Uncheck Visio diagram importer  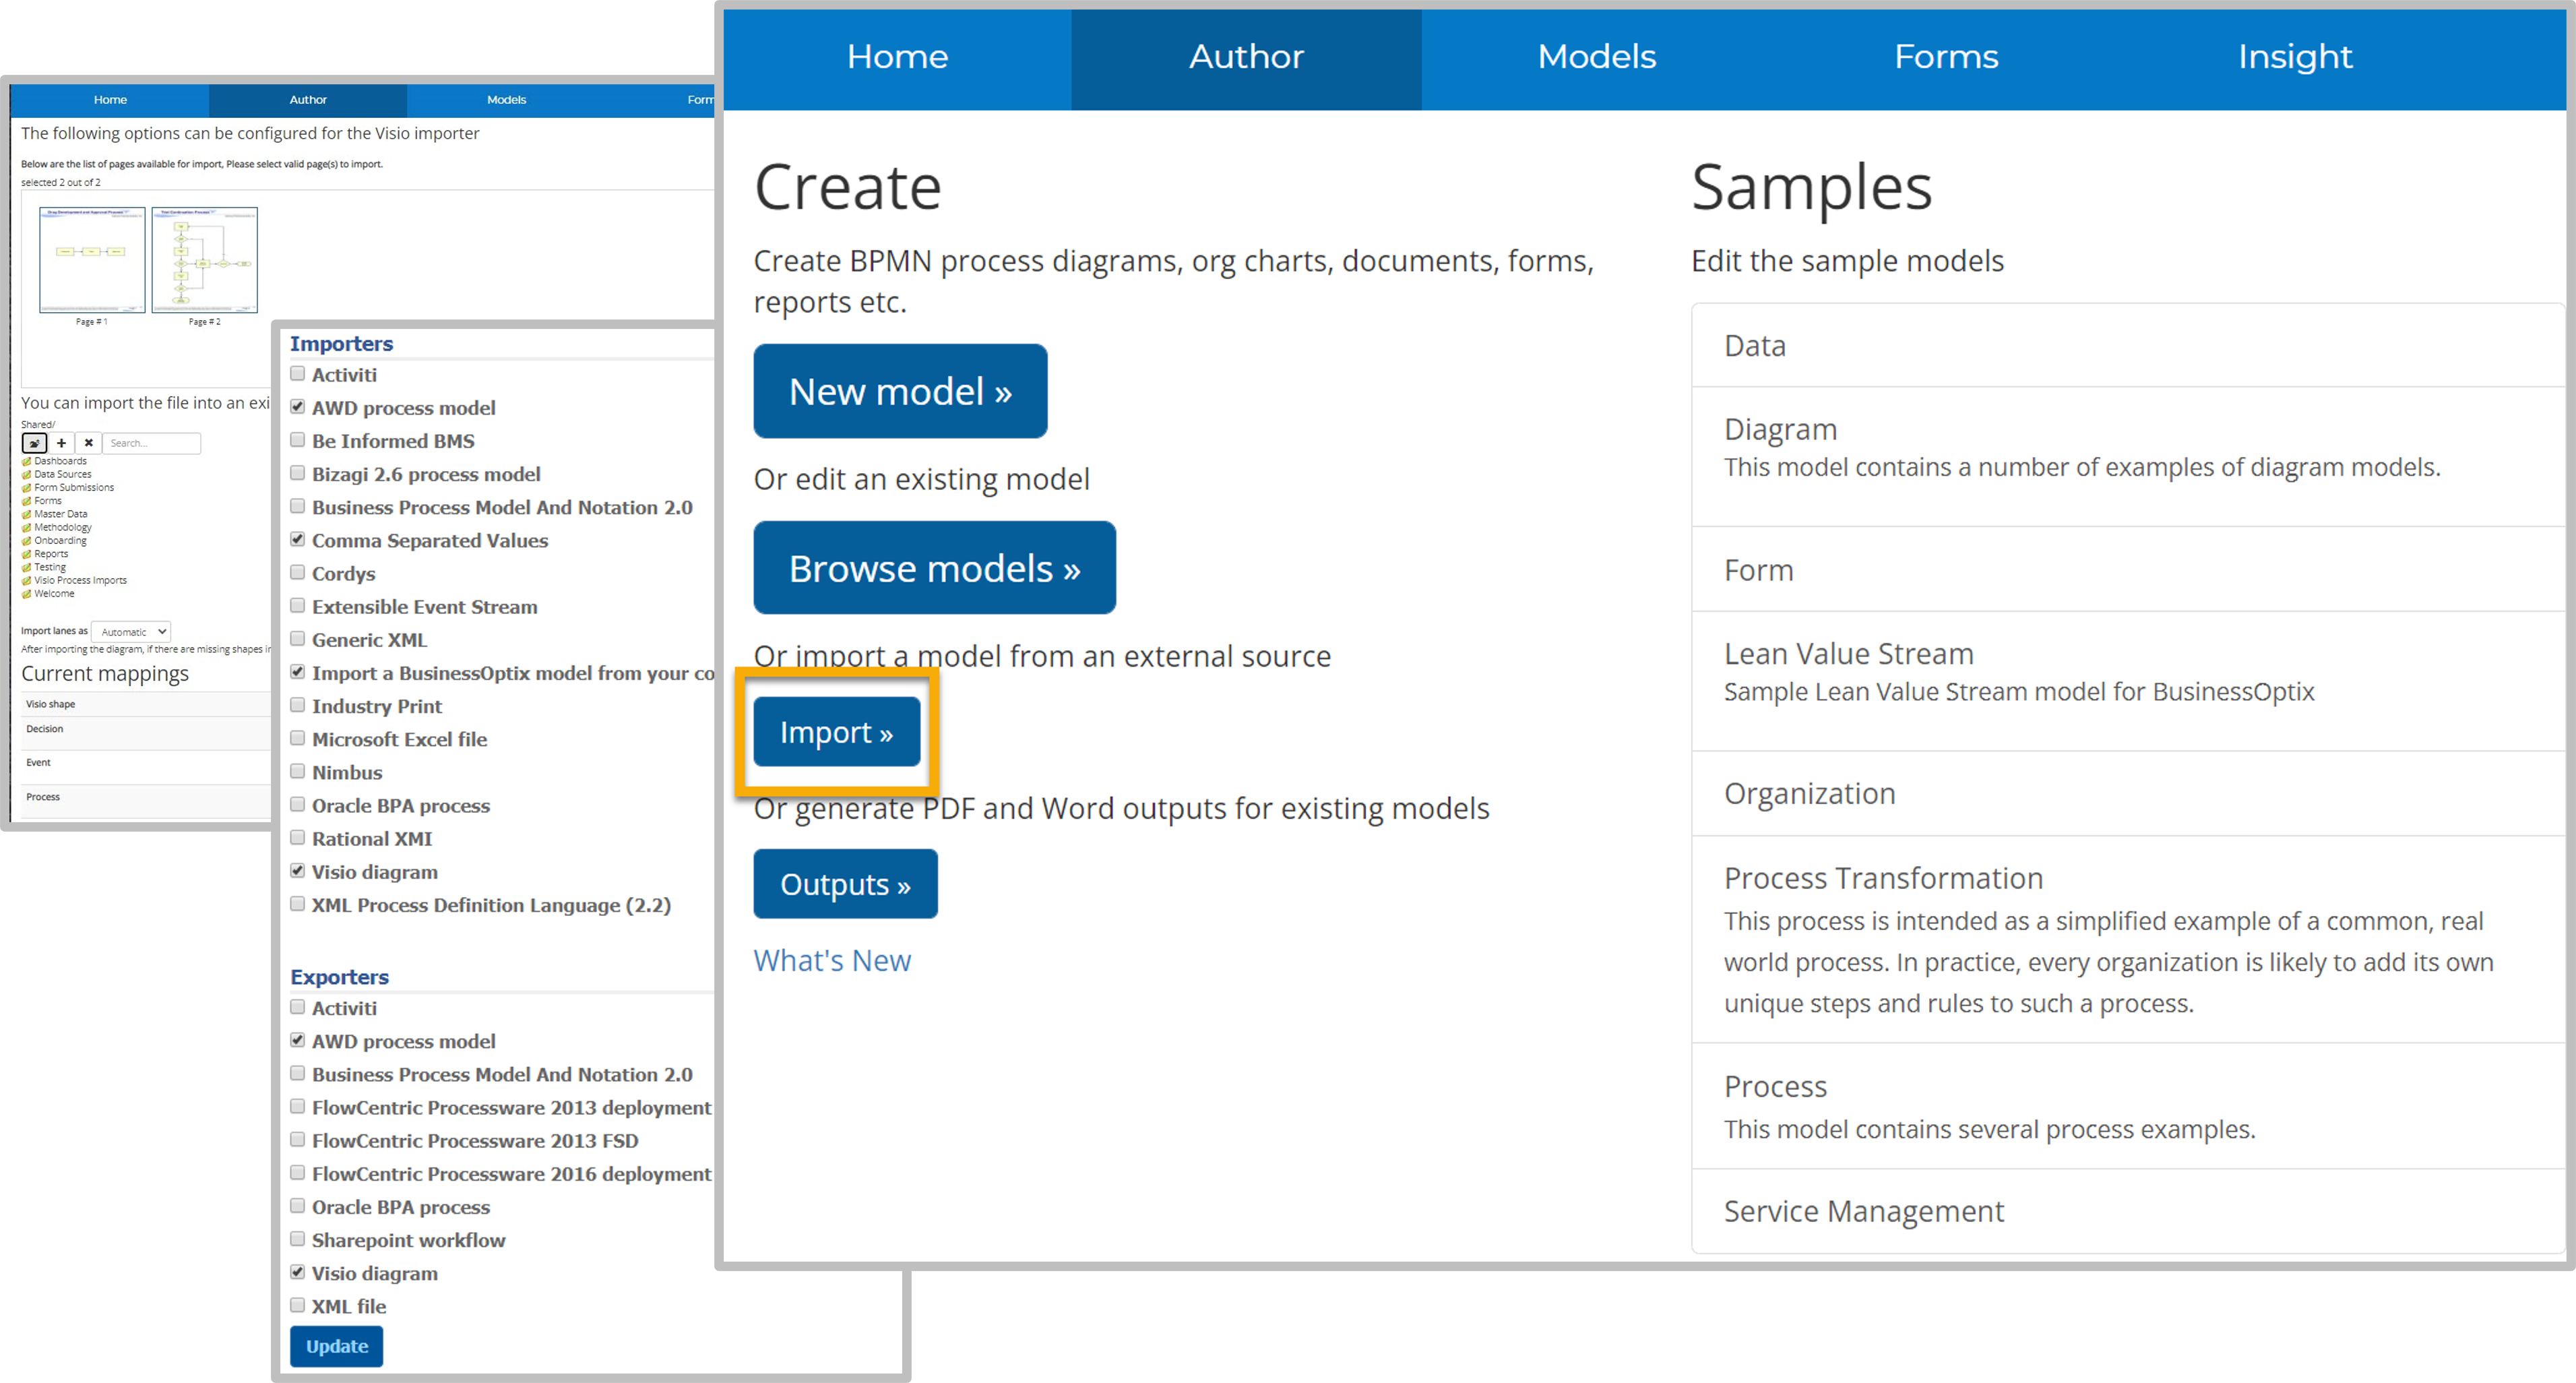click(297, 871)
